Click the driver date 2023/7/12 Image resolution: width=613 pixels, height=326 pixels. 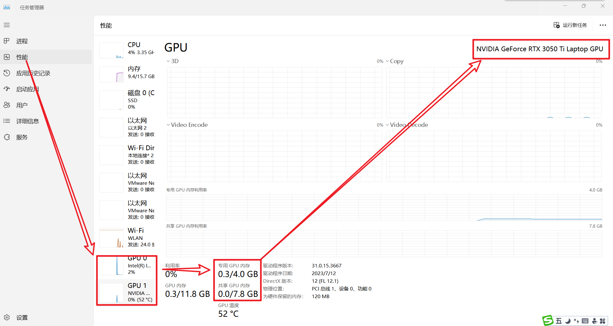[324, 273]
